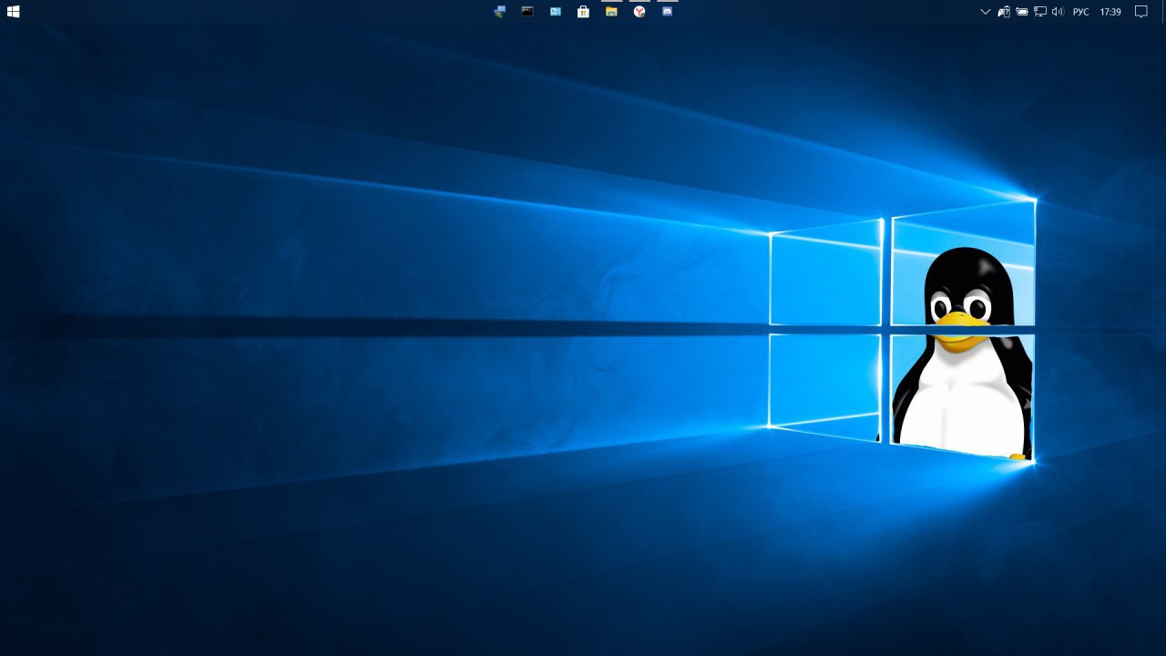This screenshot has width=1166, height=656.
Task: Launch the command prompt from the taskbar
Action: tap(527, 12)
